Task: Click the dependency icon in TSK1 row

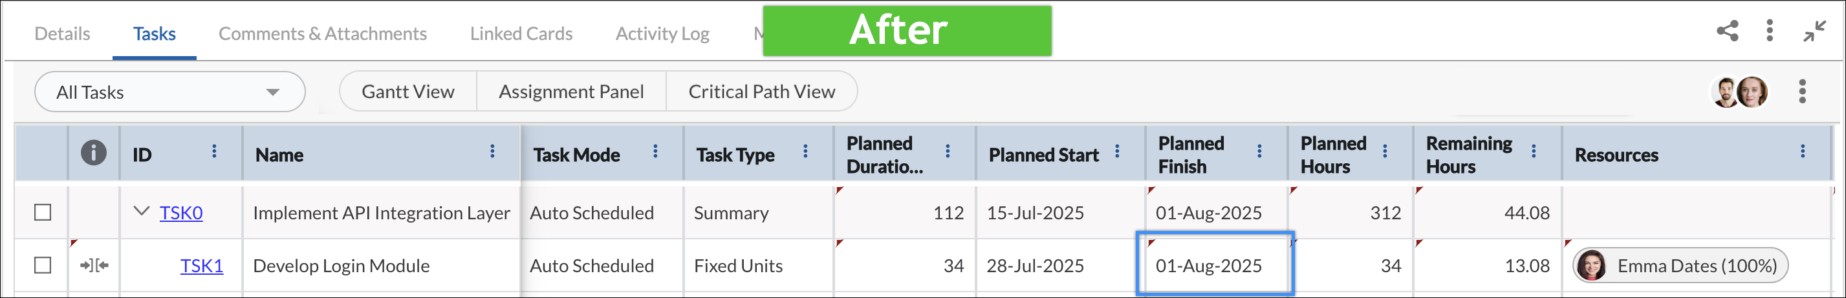Action: coord(94,266)
